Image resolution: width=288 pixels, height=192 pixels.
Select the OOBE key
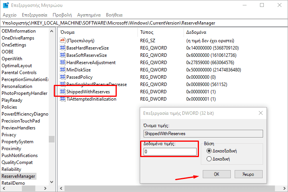(8, 52)
